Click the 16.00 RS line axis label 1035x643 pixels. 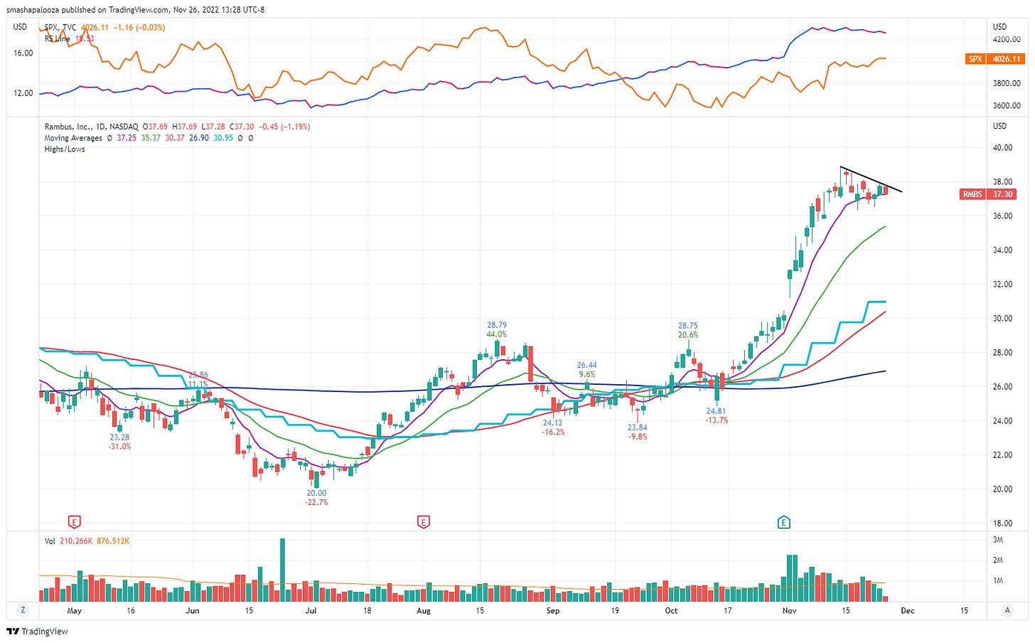[23, 53]
